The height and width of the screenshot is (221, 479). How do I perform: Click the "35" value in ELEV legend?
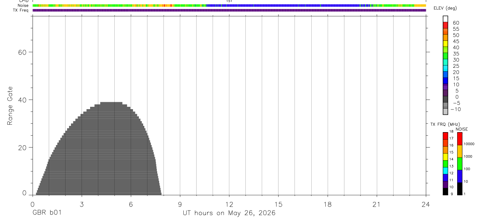coord(456,54)
